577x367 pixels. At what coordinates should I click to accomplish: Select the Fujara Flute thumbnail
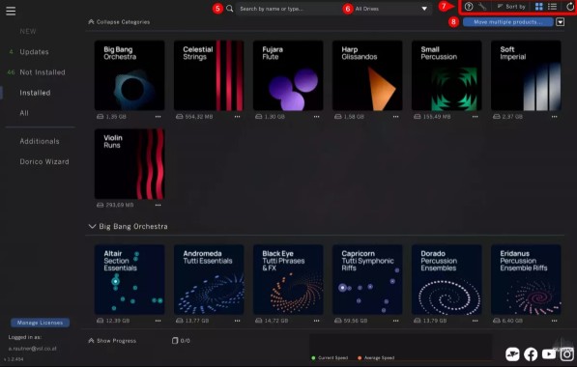coord(288,75)
